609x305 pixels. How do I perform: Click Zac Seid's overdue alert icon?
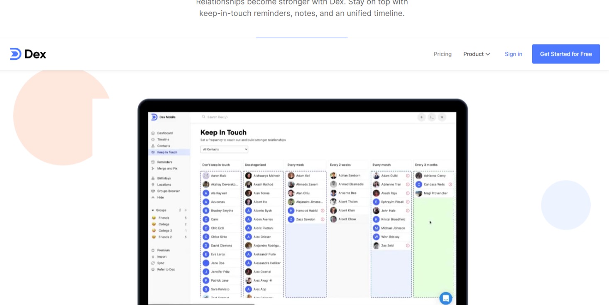click(x=408, y=246)
